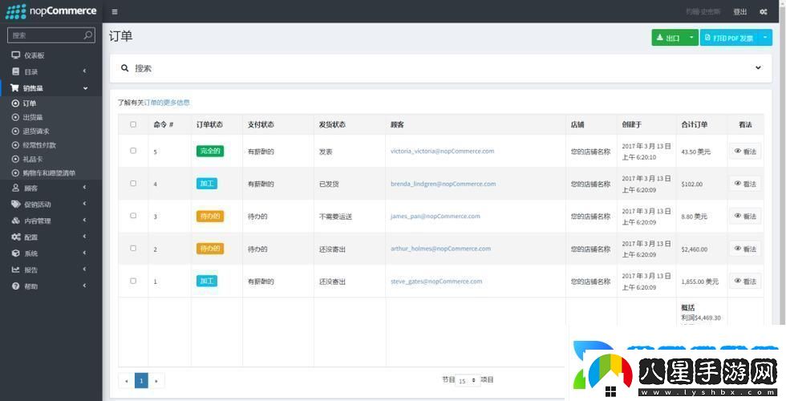Click the pagination previous arrow

(x=127, y=381)
